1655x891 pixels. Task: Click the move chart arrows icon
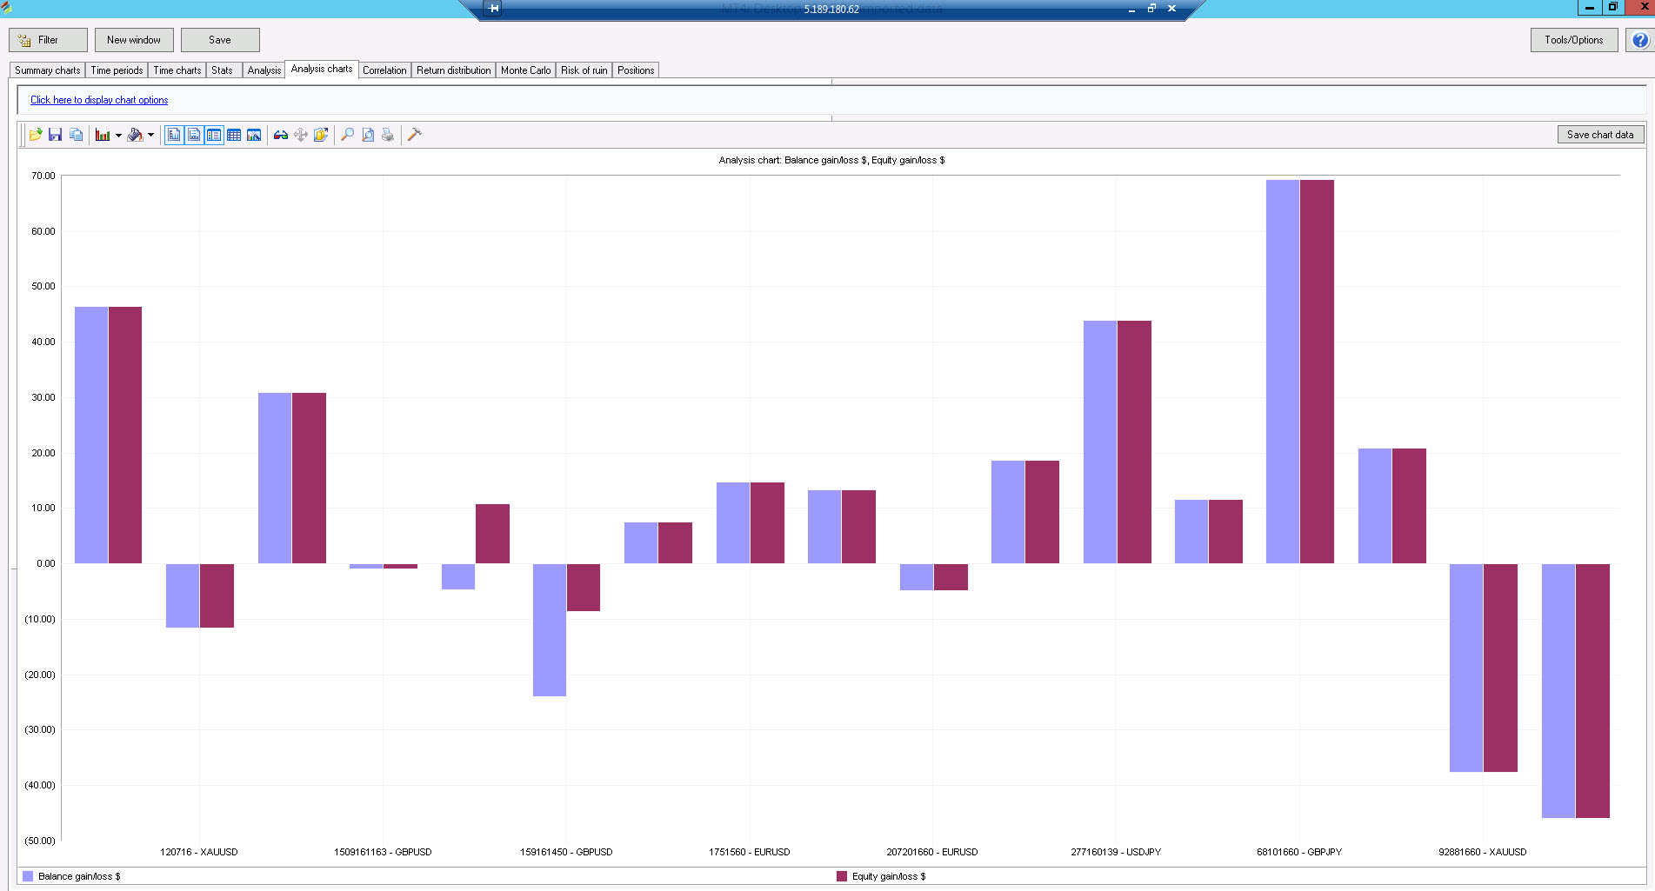click(x=301, y=135)
